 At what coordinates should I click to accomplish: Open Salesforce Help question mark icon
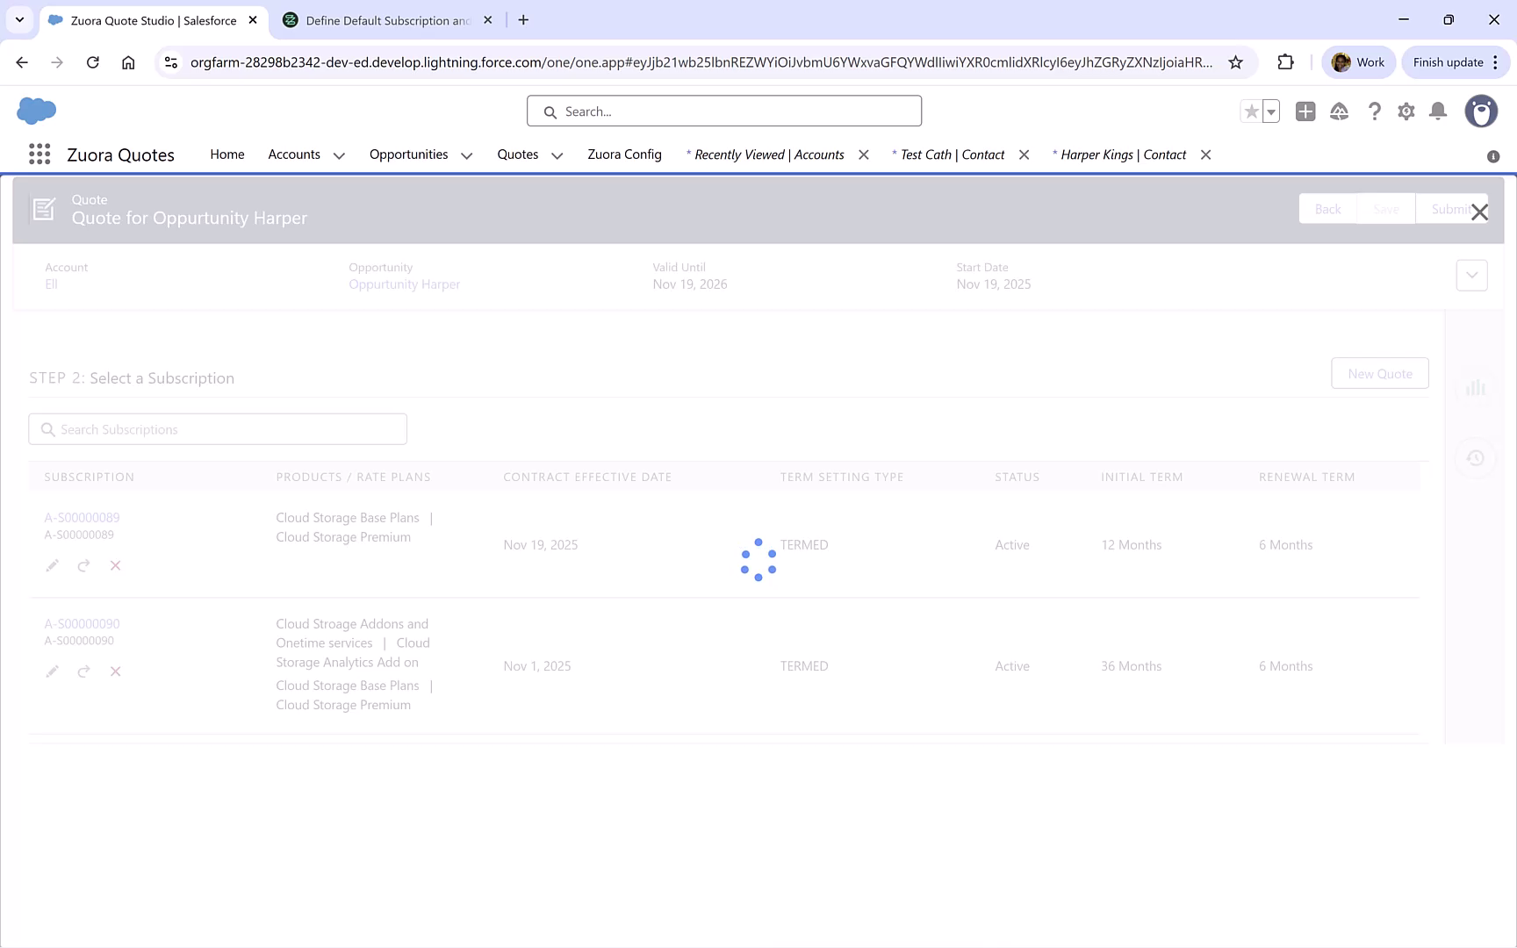(1375, 111)
